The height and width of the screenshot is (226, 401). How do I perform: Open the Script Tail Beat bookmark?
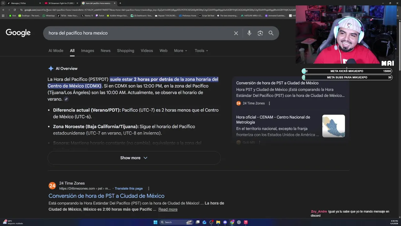click(207, 15)
